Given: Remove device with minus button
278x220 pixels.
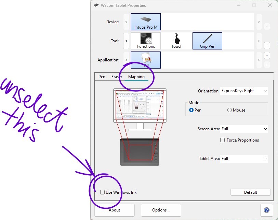Looking at the screenshot, I should pos(267,27).
